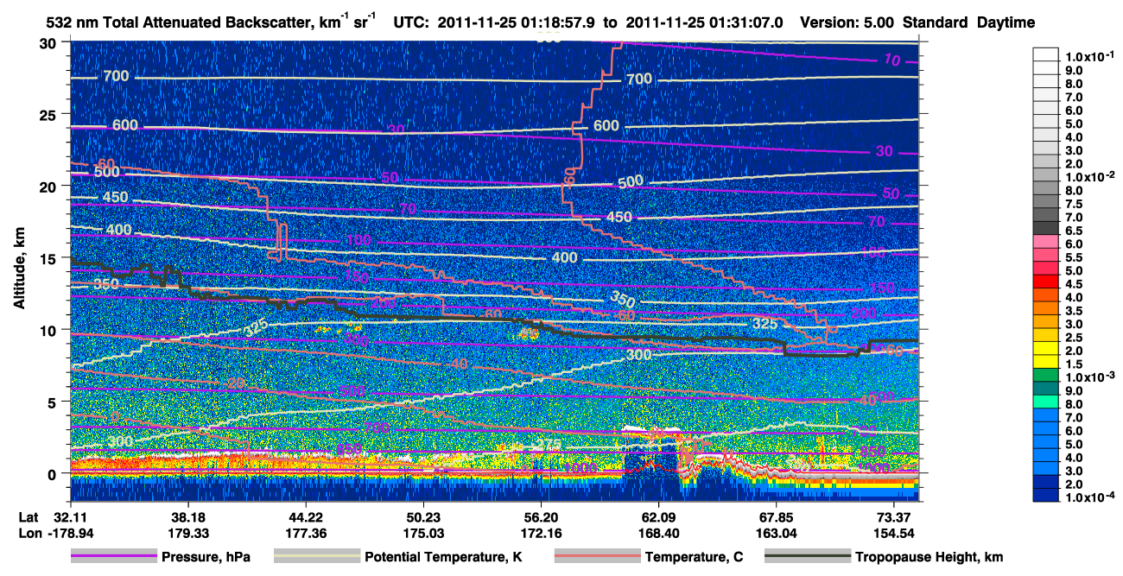Screen dimensions: 1123x576
Task: Click the colorbar label '5.5'
Action: [x=1072, y=257]
